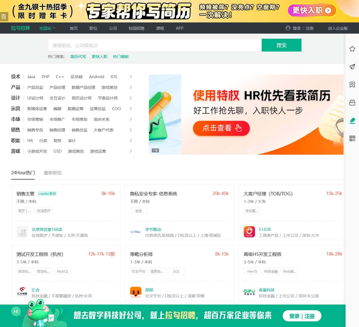Click the green edit pen icon in sidebar

352,120
